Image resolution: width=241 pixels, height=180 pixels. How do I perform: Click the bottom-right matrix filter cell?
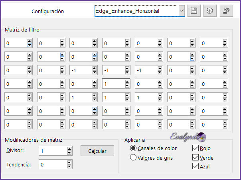(x=211, y=124)
